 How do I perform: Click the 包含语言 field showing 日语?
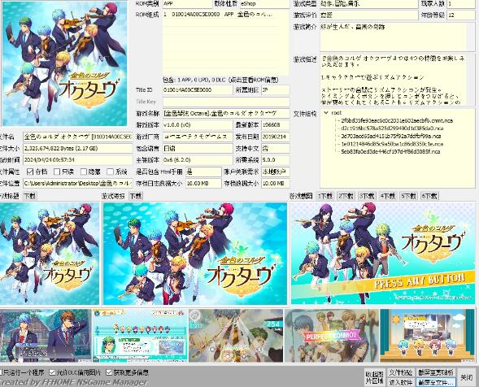[198, 149]
